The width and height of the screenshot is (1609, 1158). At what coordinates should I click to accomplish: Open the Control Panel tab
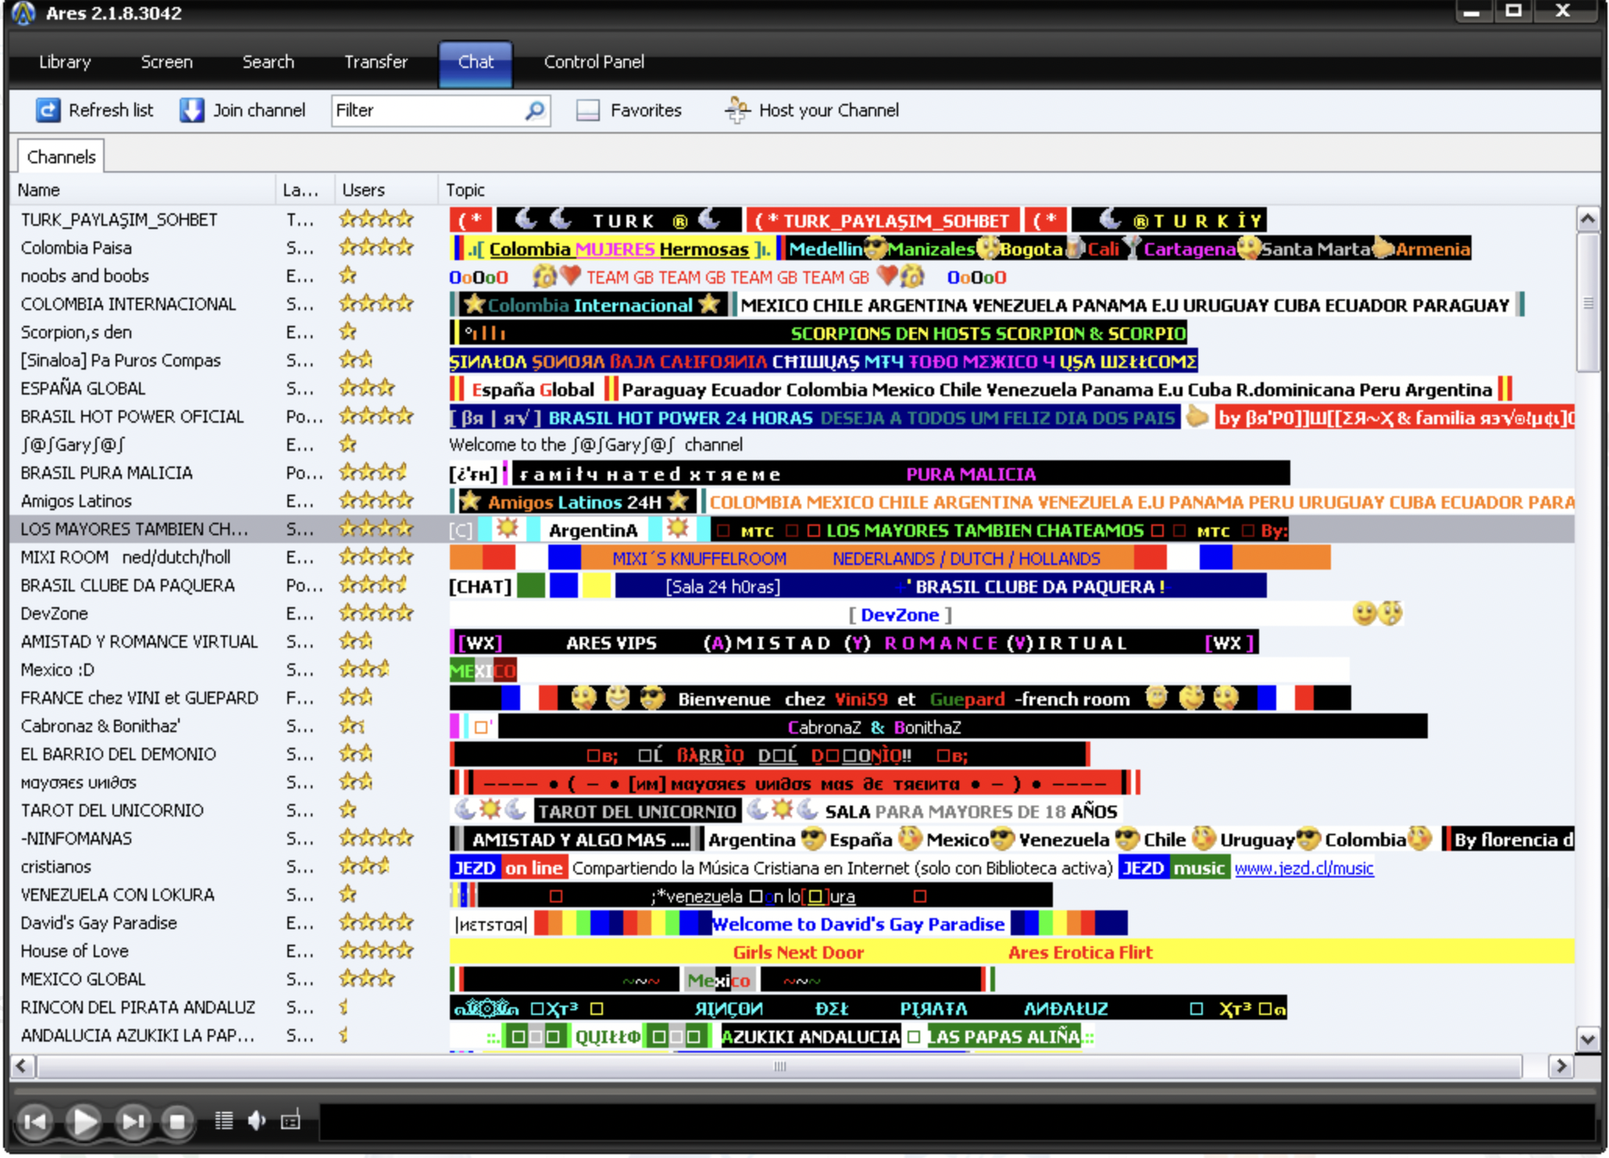pyautogui.click(x=594, y=62)
